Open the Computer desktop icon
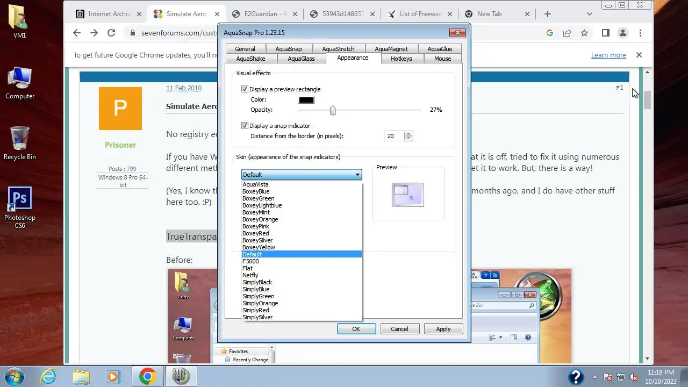 (x=20, y=82)
